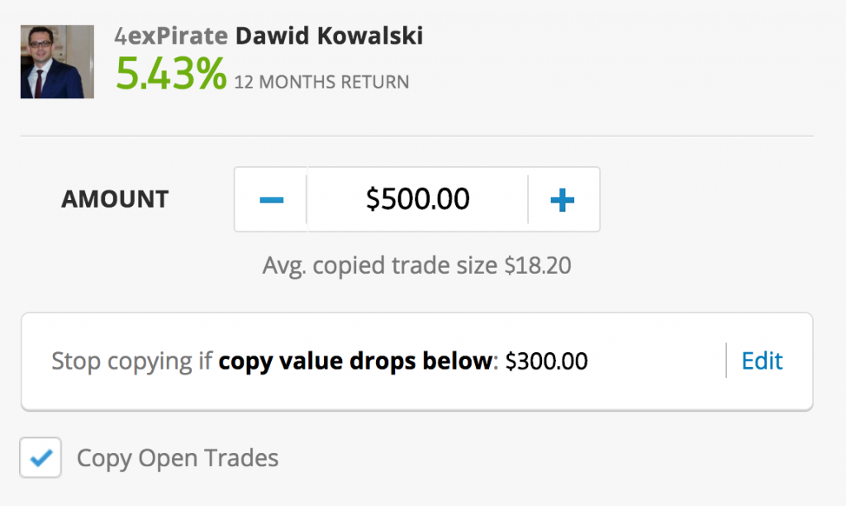This screenshot has width=846, height=506.
Task: Click the Stop copying if text
Action: tap(131, 361)
